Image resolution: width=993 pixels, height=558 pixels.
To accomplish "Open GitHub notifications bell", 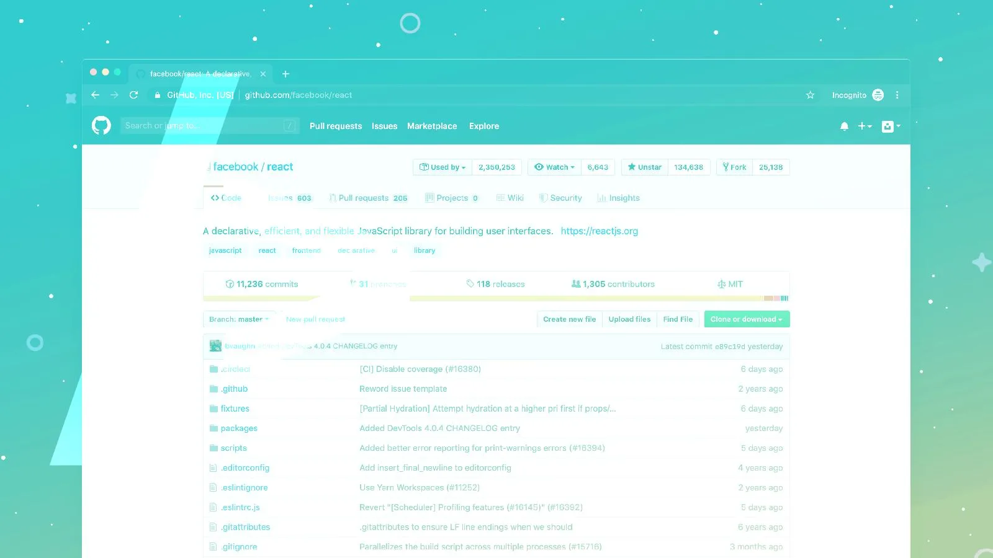I will click(x=844, y=126).
